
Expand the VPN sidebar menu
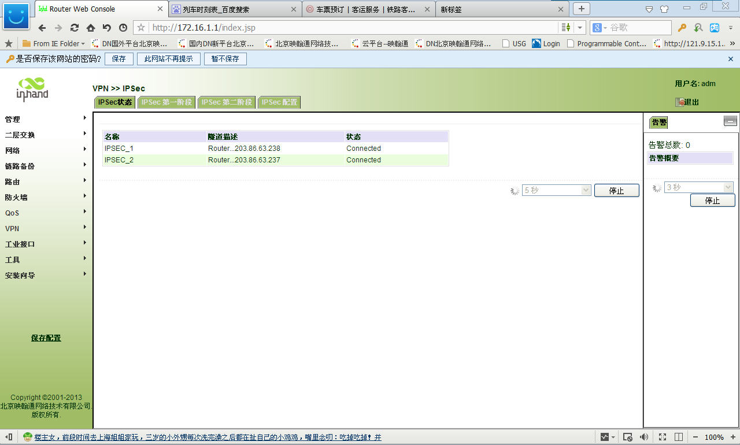pos(46,228)
